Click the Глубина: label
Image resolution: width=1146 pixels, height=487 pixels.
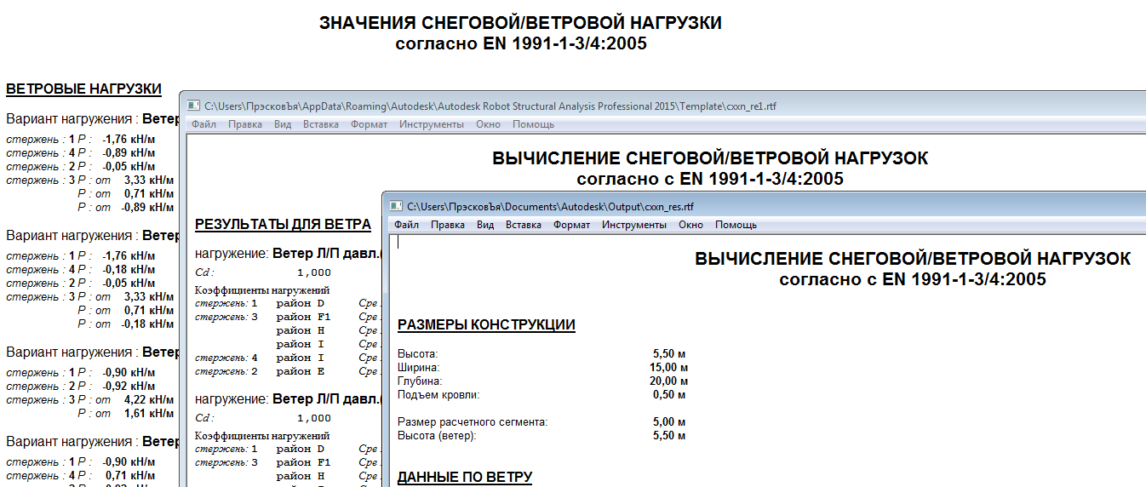point(420,381)
